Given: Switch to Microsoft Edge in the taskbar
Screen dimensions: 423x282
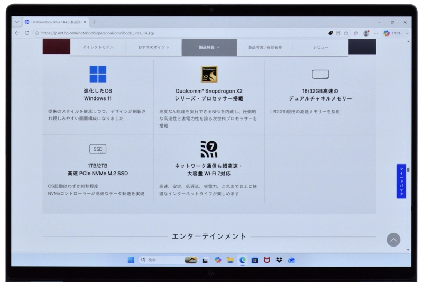Looking at the screenshot, I should click(242, 260).
